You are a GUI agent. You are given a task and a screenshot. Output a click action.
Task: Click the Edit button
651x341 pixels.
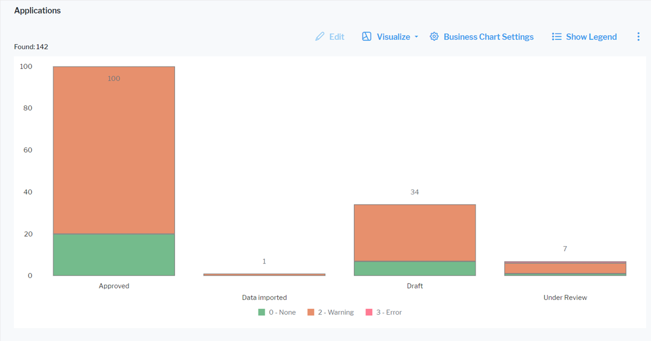click(x=330, y=36)
